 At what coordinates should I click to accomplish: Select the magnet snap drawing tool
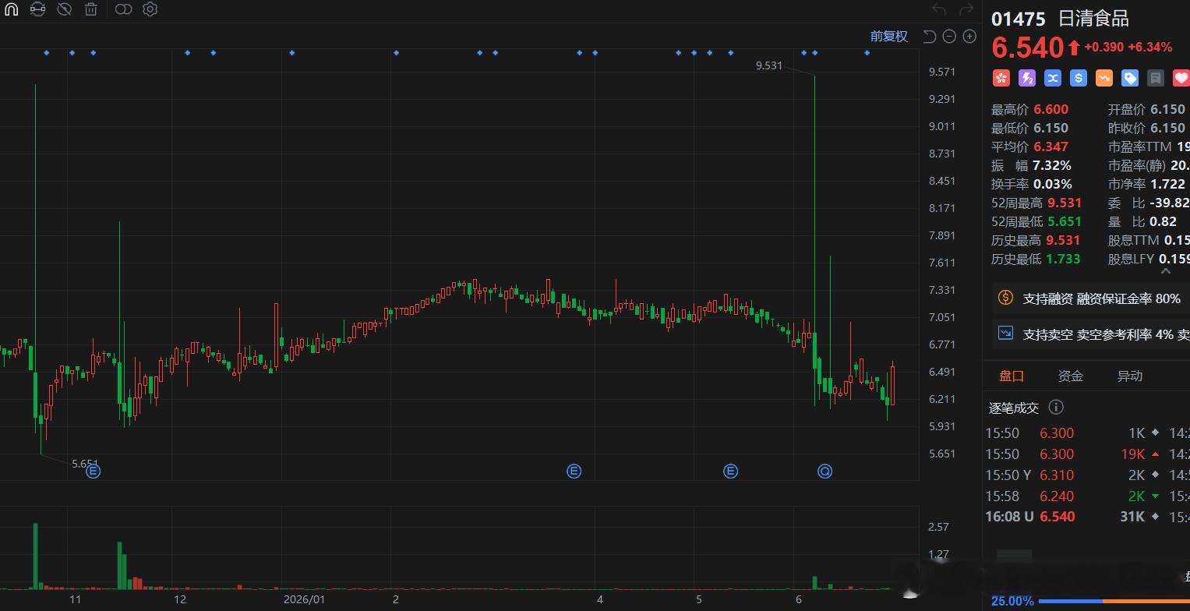tap(11, 9)
